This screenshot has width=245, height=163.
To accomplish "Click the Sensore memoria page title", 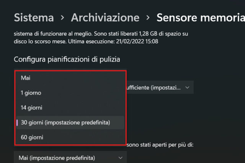I will coord(200,18).
